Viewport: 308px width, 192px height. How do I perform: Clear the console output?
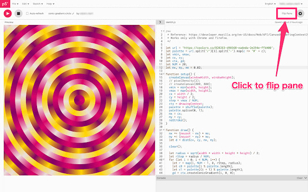pos(299,178)
